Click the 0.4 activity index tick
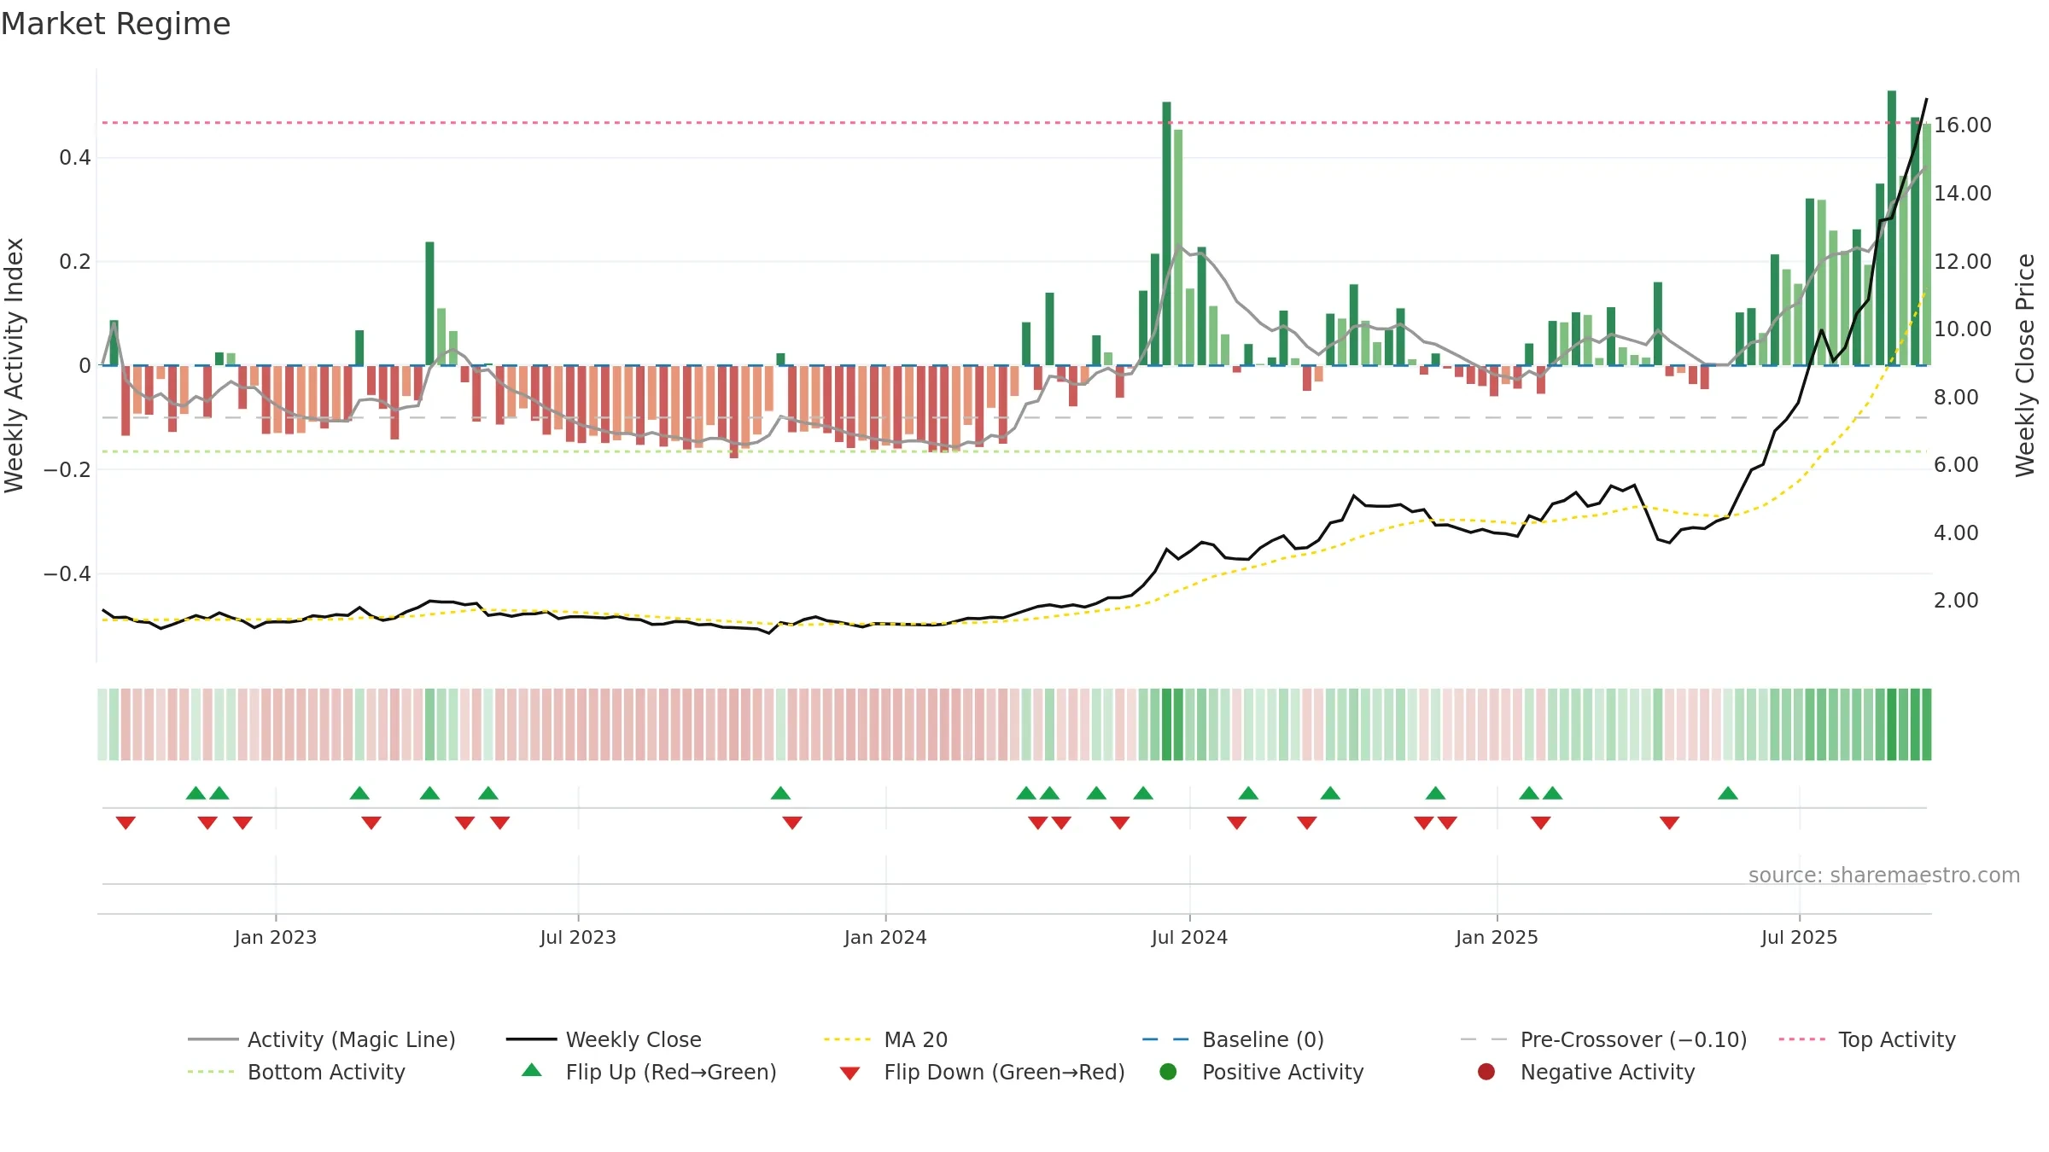2049x1152 pixels. coord(75,158)
